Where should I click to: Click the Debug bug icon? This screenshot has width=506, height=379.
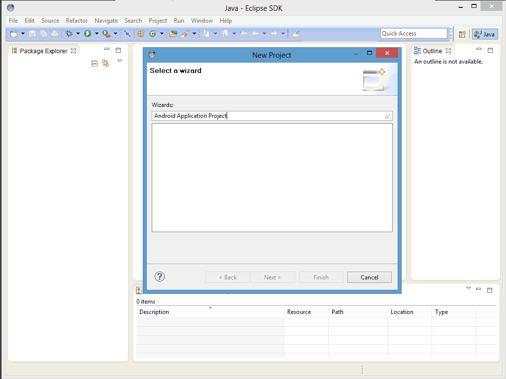69,34
